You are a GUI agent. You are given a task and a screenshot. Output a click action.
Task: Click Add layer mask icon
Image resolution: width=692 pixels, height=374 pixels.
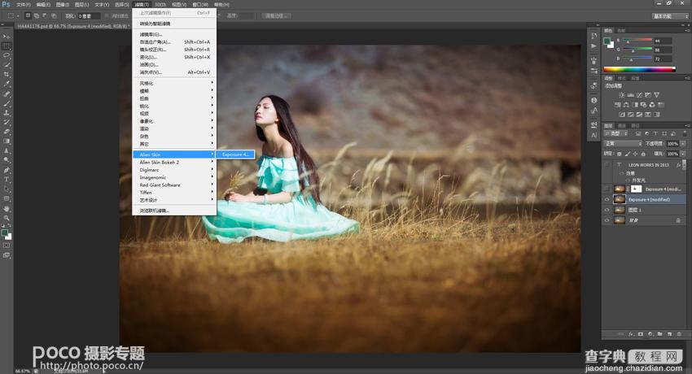[x=641, y=334]
